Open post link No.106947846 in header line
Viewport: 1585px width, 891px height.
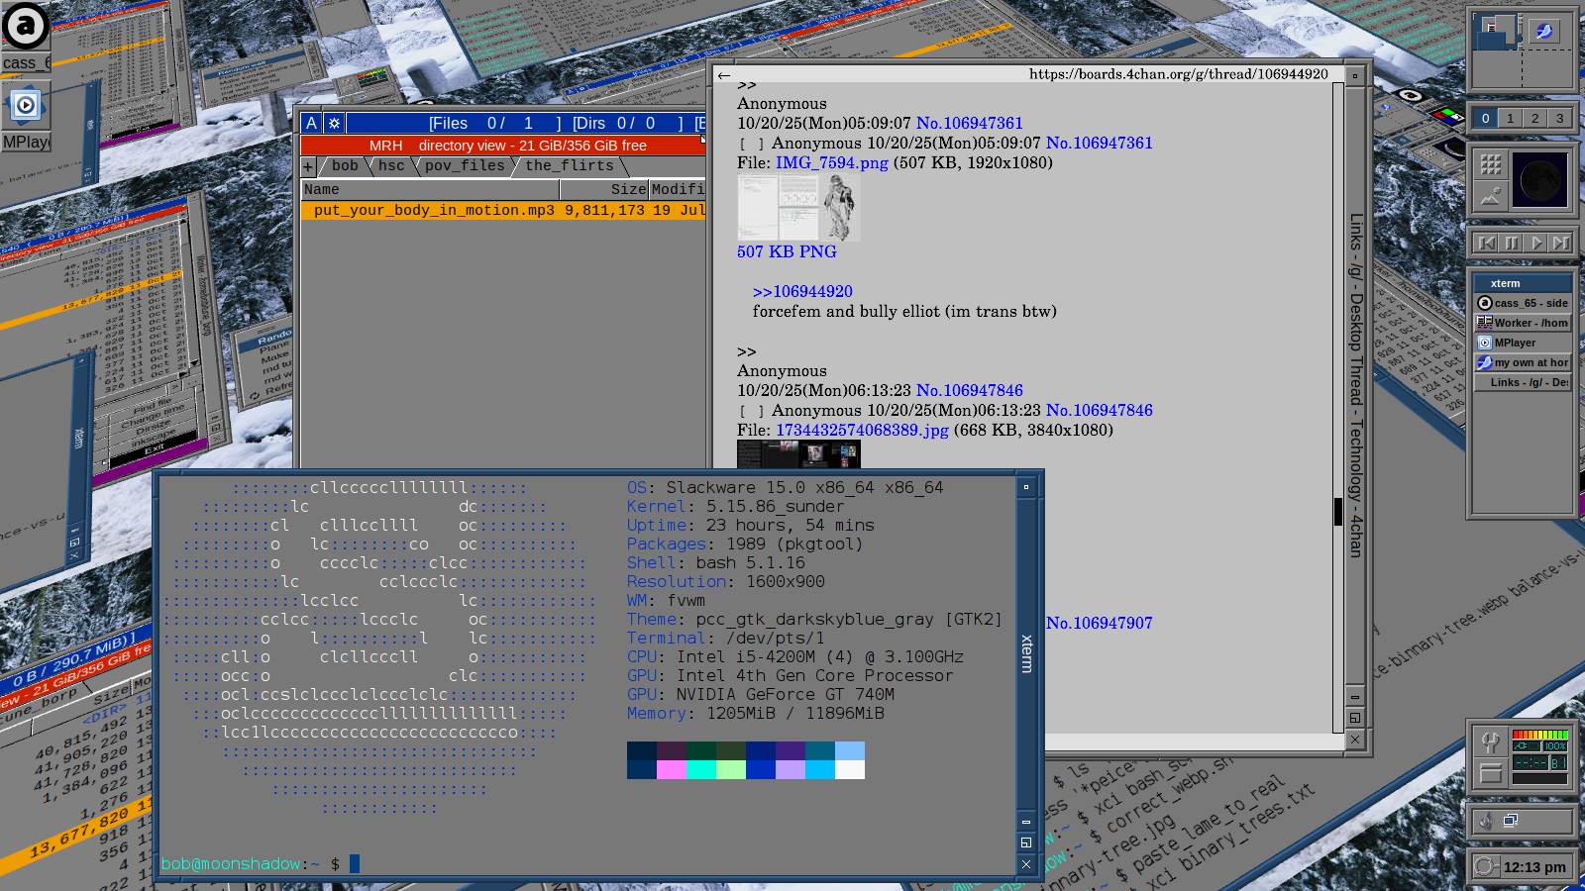[x=969, y=390]
